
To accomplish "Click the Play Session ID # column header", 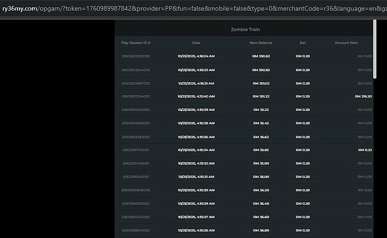I will tap(135, 43).
